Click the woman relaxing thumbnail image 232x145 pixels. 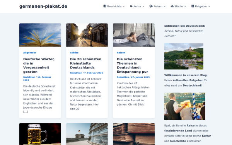[x=134, y=35]
